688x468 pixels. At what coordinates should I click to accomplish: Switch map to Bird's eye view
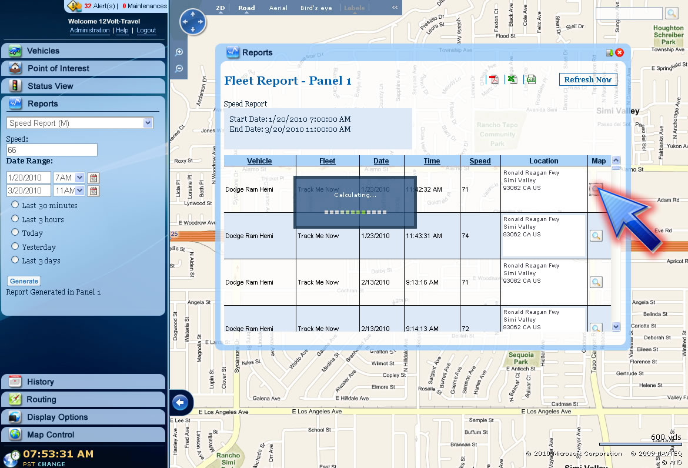316,8
